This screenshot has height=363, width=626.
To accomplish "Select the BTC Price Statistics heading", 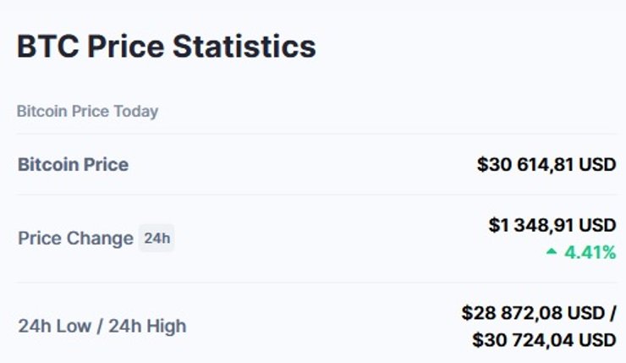I will tap(167, 47).
